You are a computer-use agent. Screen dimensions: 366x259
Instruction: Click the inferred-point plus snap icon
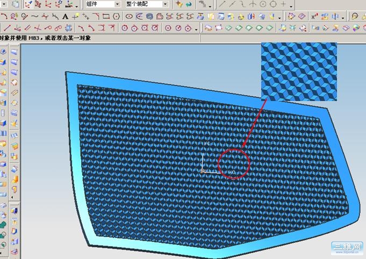point(283,4)
